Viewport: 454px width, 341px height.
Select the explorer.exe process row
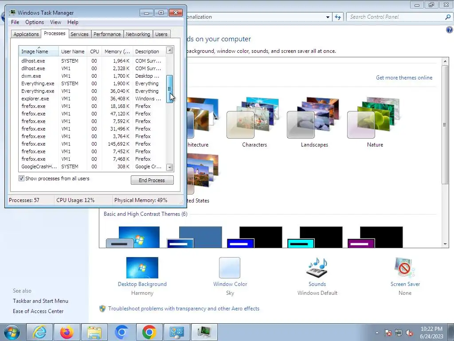tap(92, 99)
